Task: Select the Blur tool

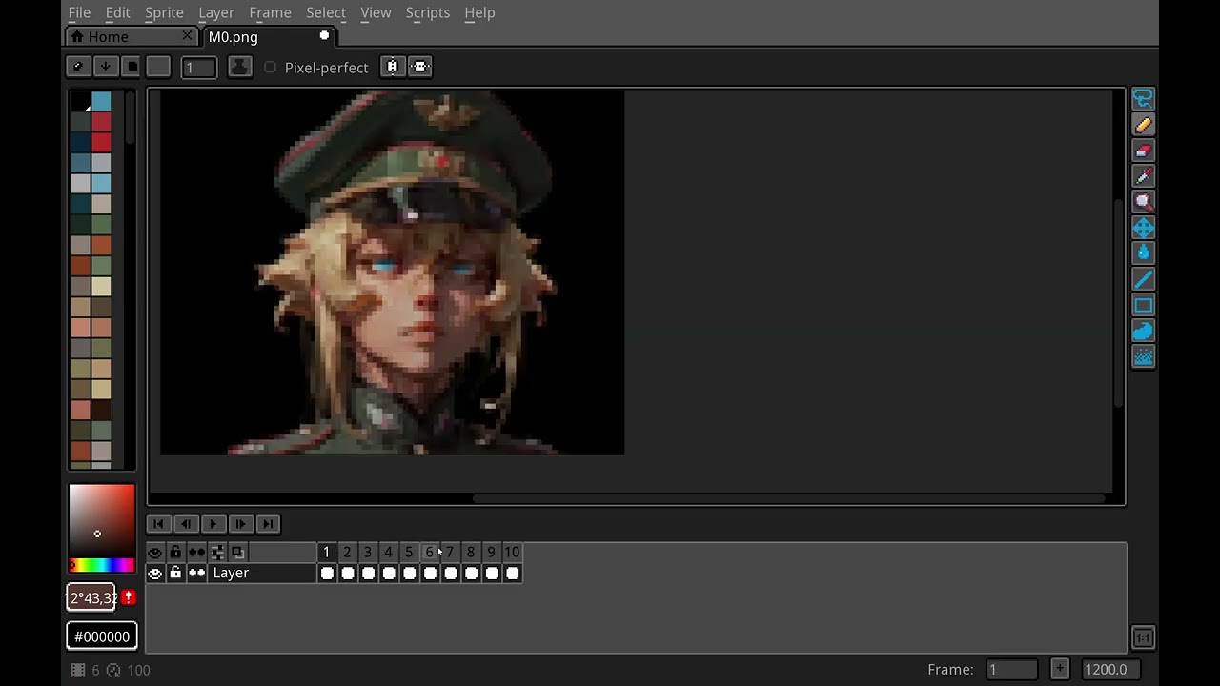Action: pyautogui.click(x=1143, y=356)
